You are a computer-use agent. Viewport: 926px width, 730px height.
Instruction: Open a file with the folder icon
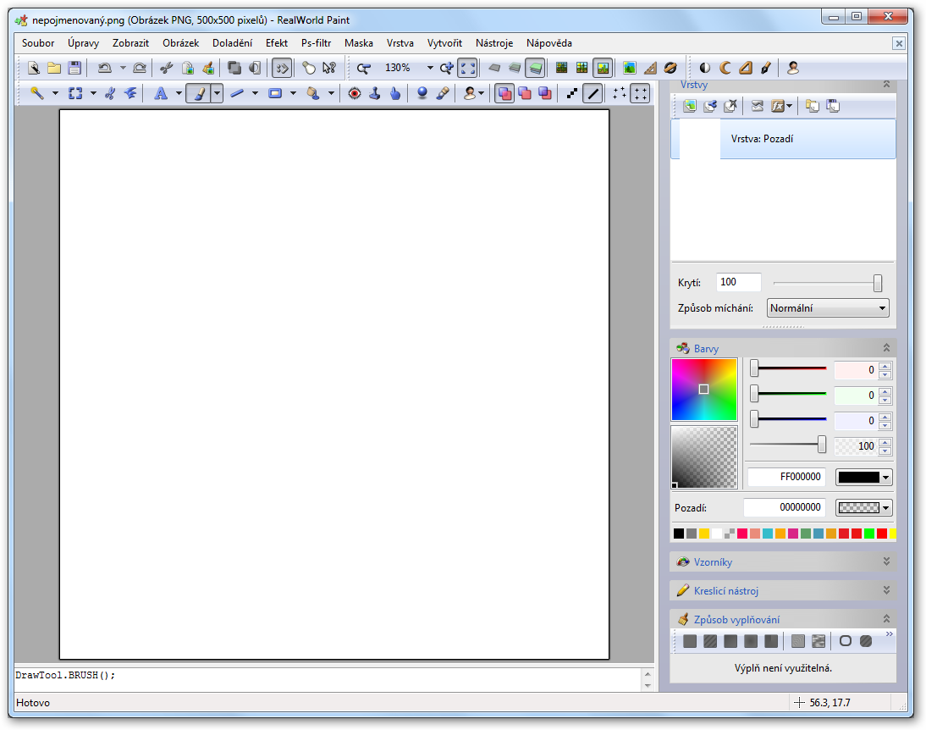click(x=53, y=68)
